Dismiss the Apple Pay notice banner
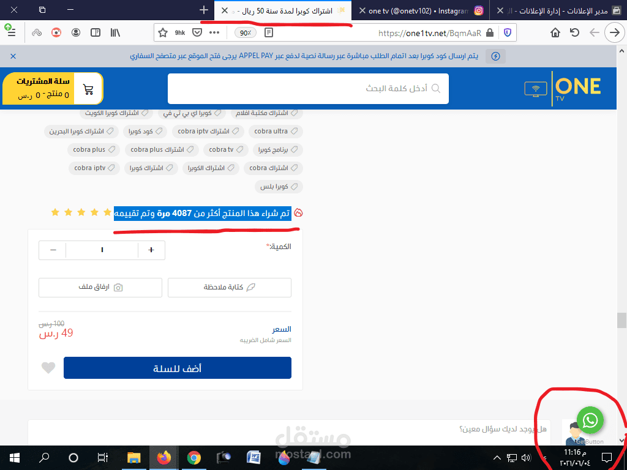The height and width of the screenshot is (470, 627). tap(13, 56)
